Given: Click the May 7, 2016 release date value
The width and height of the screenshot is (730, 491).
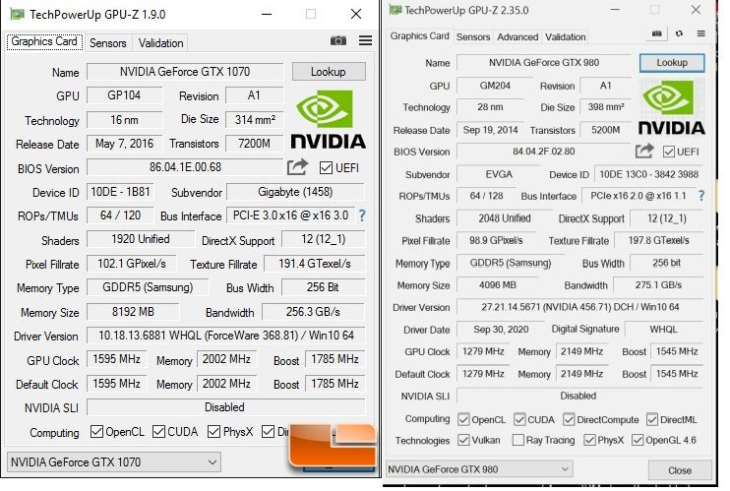Looking at the screenshot, I should coord(124,144).
